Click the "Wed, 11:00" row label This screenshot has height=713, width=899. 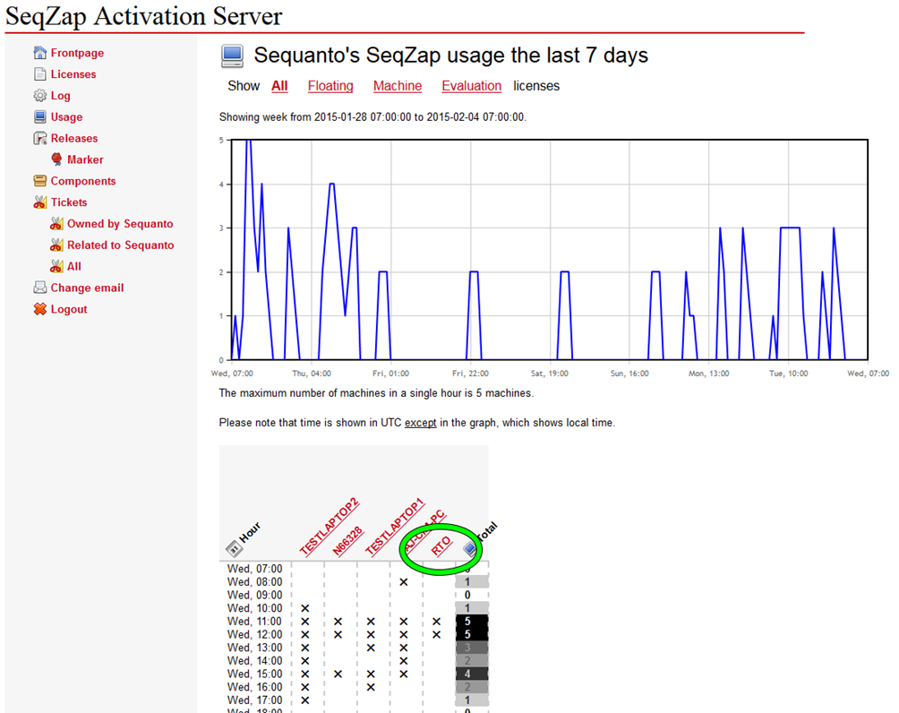[254, 622]
